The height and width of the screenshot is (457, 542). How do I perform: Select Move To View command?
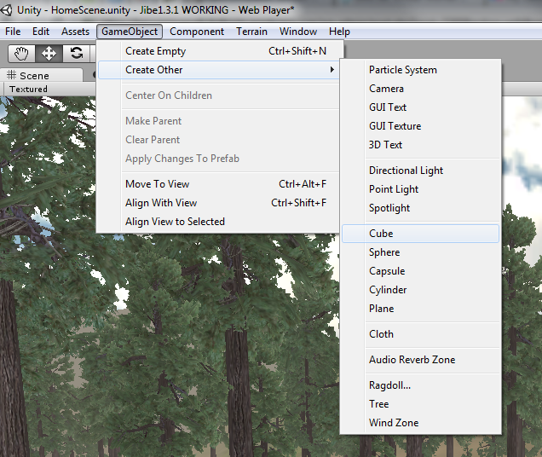pos(158,184)
